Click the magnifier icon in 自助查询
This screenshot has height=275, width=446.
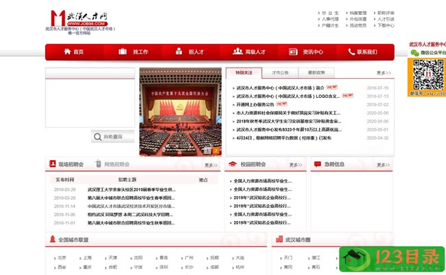(97, 137)
